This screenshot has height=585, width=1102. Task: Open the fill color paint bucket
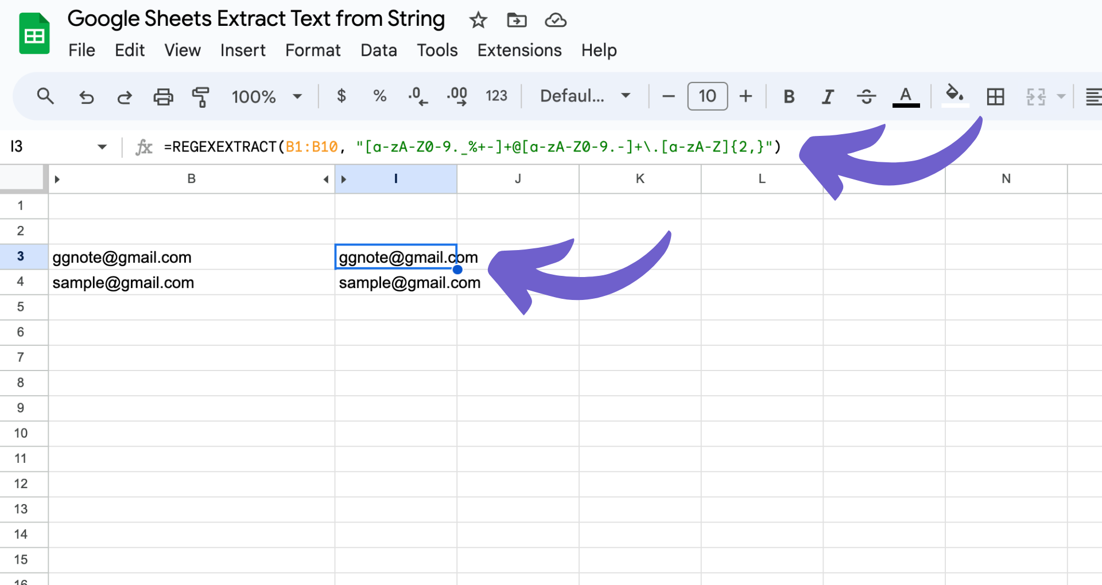click(955, 95)
